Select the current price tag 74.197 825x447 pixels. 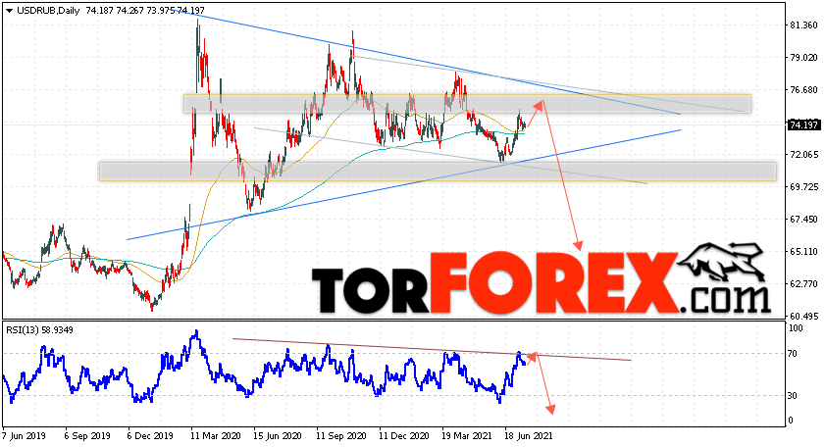pos(802,124)
